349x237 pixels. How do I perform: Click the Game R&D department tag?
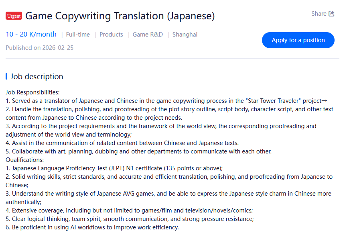148,35
